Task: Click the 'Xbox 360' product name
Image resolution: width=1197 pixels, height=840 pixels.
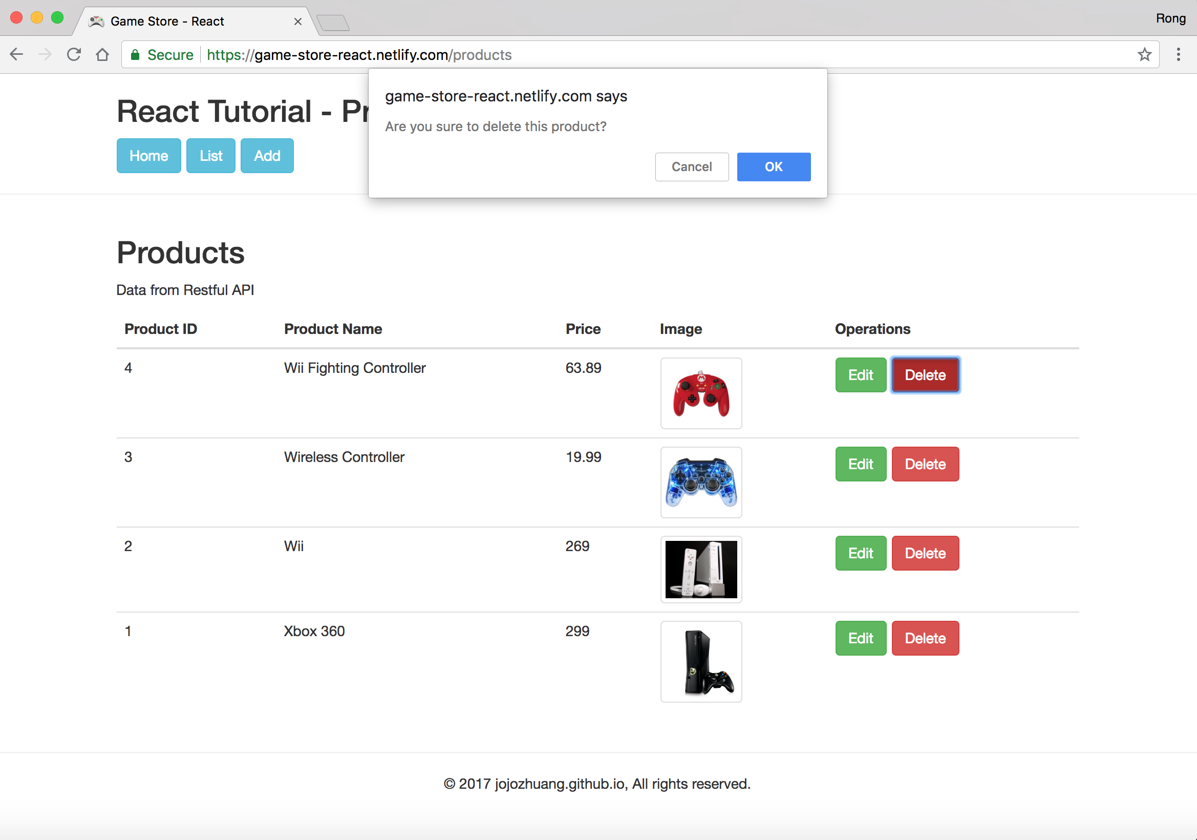Action: click(x=314, y=632)
